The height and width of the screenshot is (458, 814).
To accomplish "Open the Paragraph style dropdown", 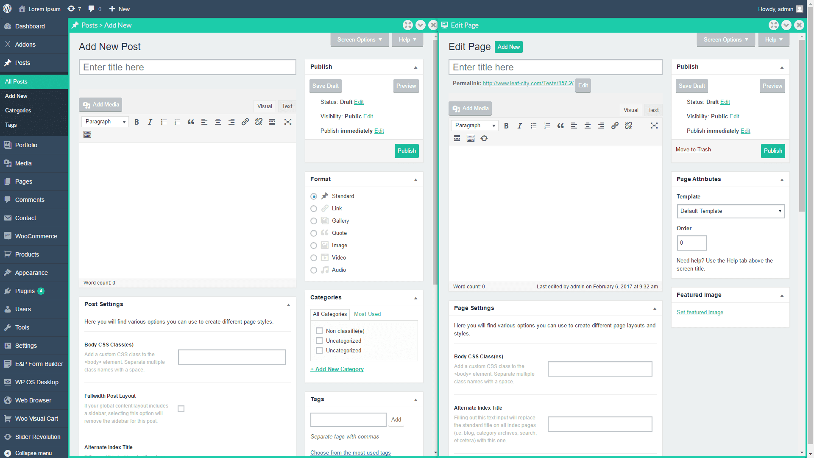I will click(x=105, y=122).
